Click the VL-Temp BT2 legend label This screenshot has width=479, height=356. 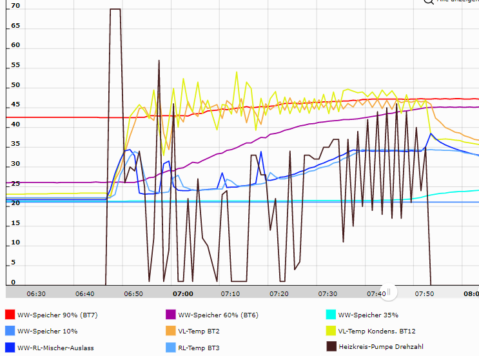(199, 331)
